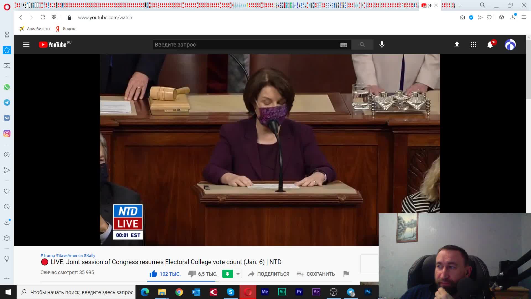This screenshot has height=299, width=531.
Task: Toggle the on-screen keyboard in search box
Action: [343, 45]
